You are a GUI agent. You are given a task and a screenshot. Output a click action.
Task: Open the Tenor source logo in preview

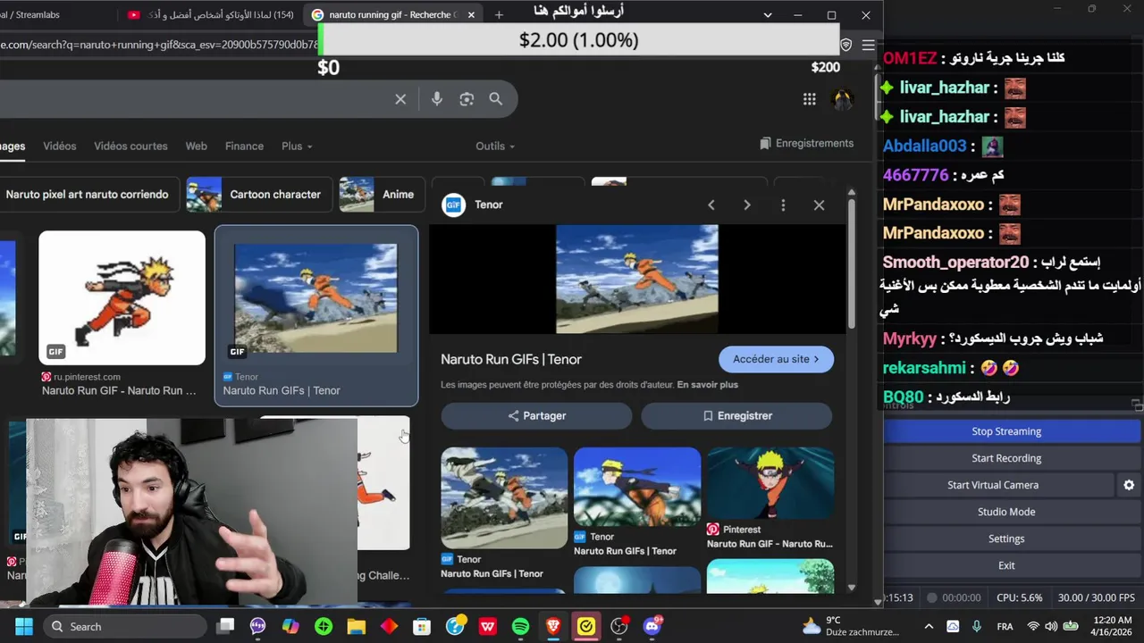point(453,205)
